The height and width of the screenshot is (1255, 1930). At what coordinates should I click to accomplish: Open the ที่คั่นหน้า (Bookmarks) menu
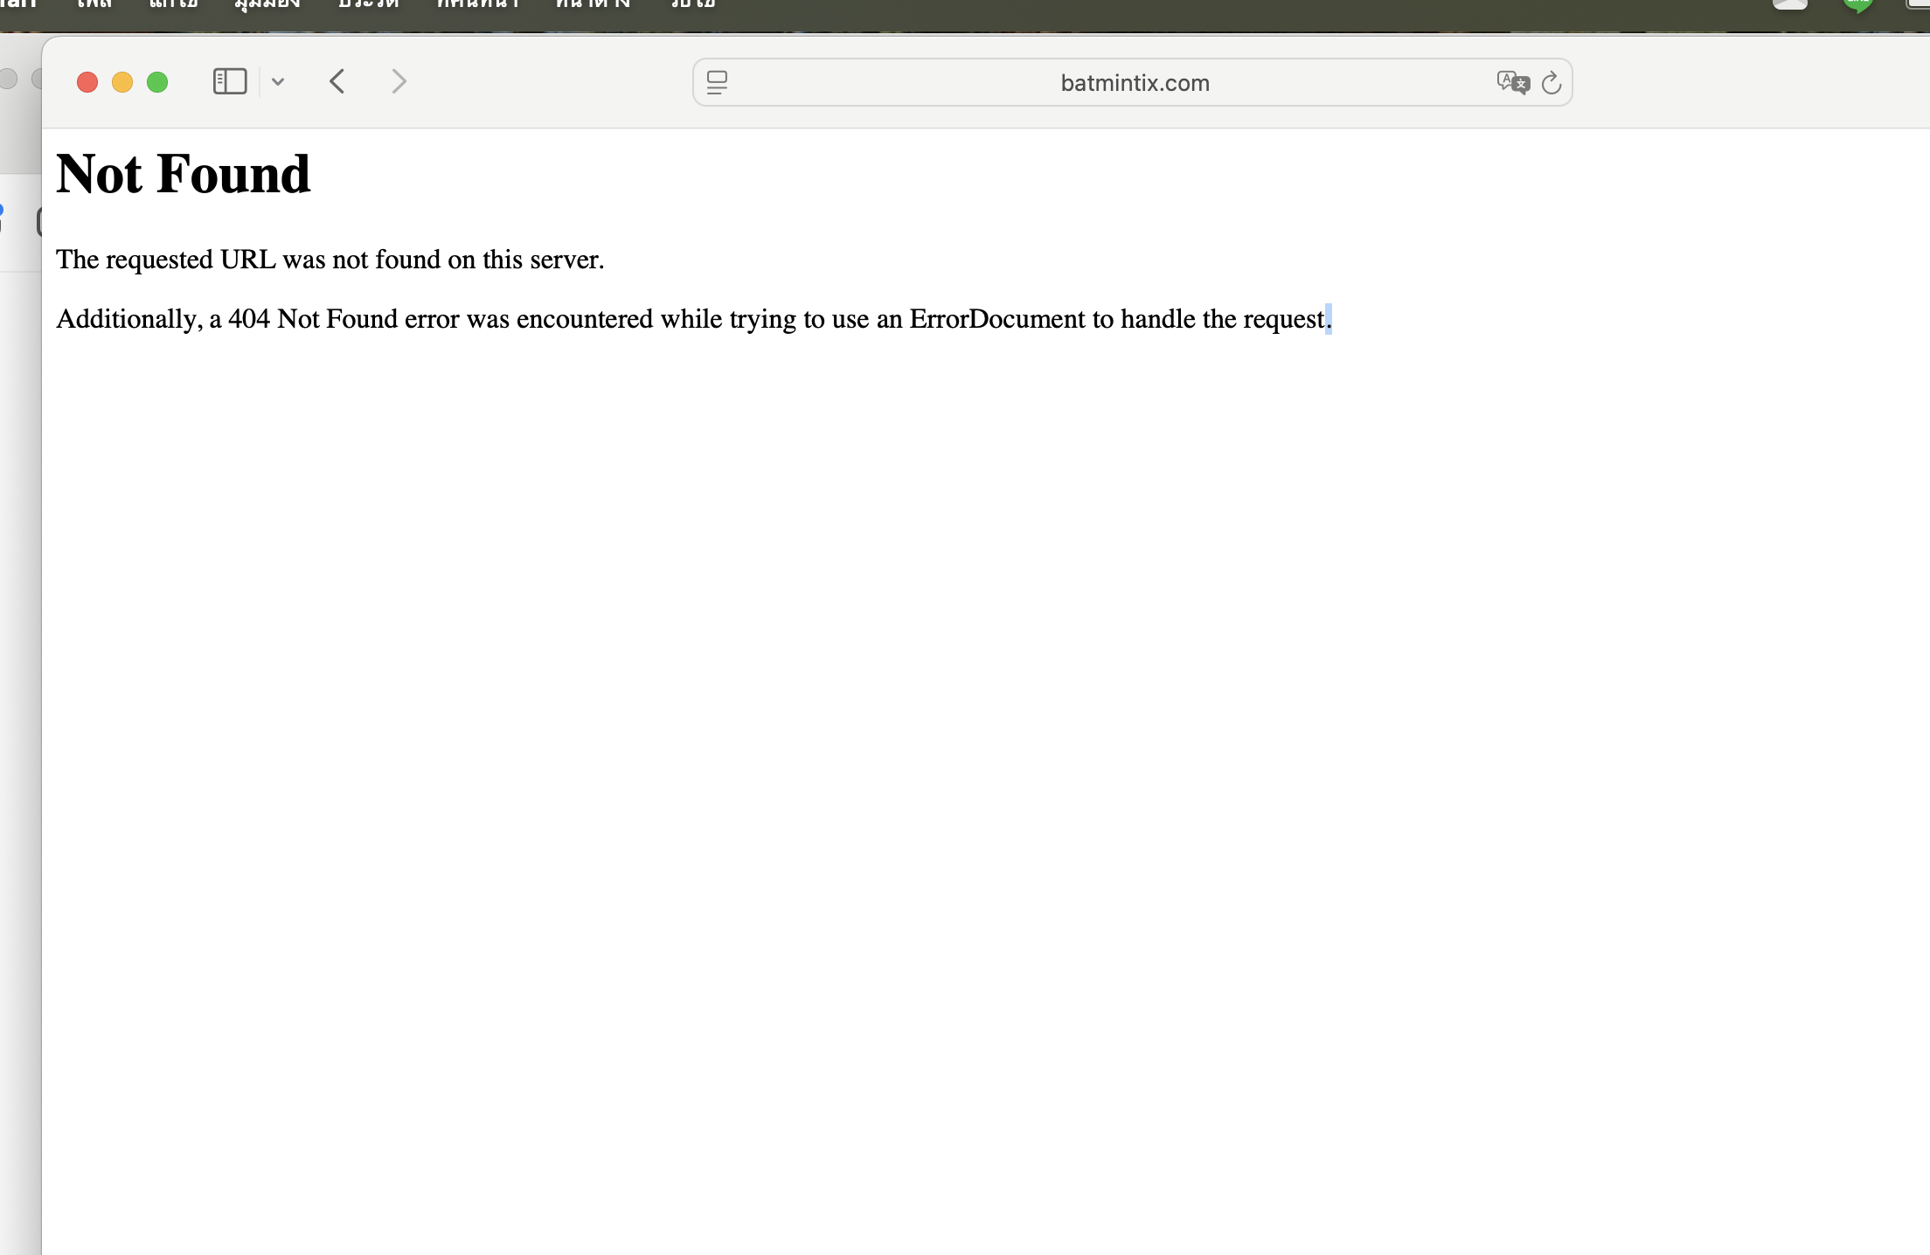pos(477,4)
